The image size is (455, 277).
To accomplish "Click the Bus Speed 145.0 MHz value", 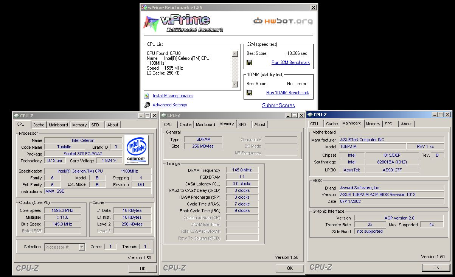I will pos(62,224).
